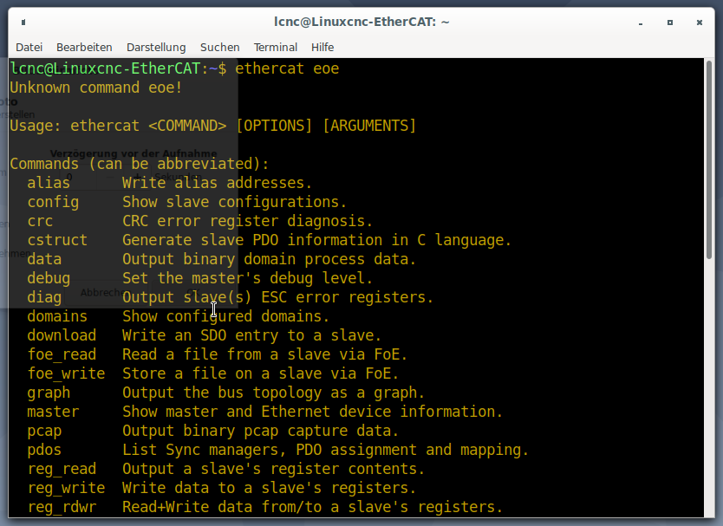
Task: Click the shell prompt lcnc@Linuxcnc-EtherCAT:~$
Action: click(118, 68)
